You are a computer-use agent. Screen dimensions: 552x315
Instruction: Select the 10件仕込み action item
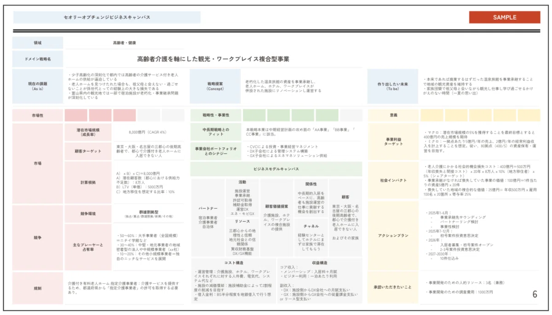tap(450, 258)
